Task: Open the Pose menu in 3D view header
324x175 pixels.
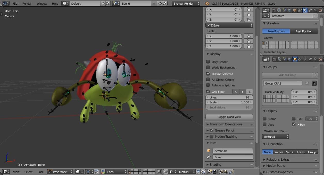Action: (40, 172)
